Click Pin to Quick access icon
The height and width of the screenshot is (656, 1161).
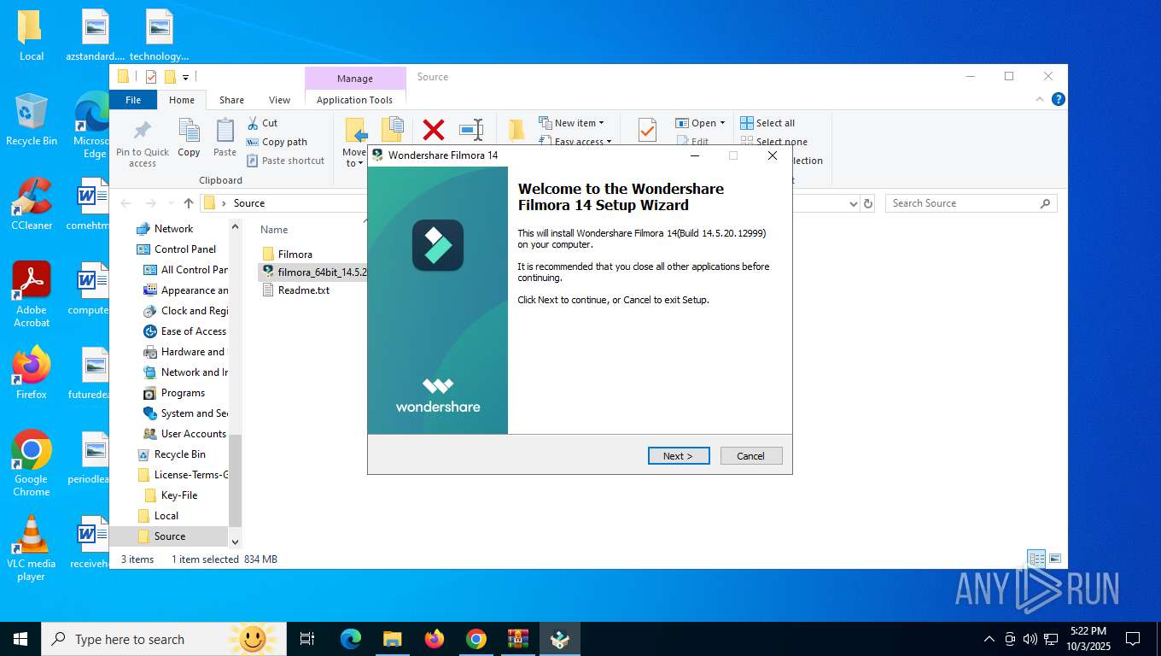point(143,143)
